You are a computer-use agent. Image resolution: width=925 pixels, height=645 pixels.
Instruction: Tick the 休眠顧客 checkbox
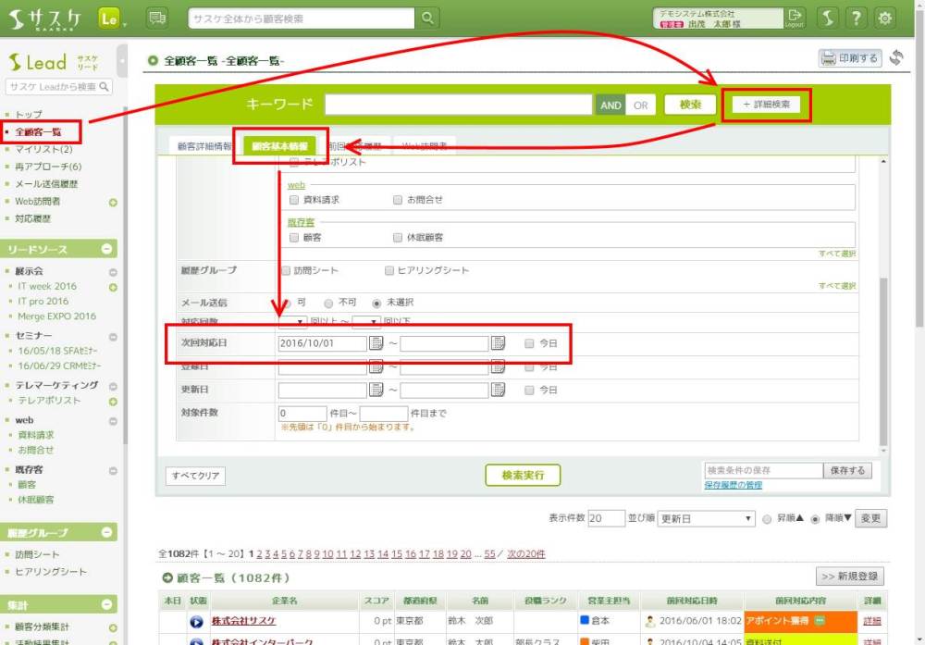pyautogui.click(x=398, y=238)
